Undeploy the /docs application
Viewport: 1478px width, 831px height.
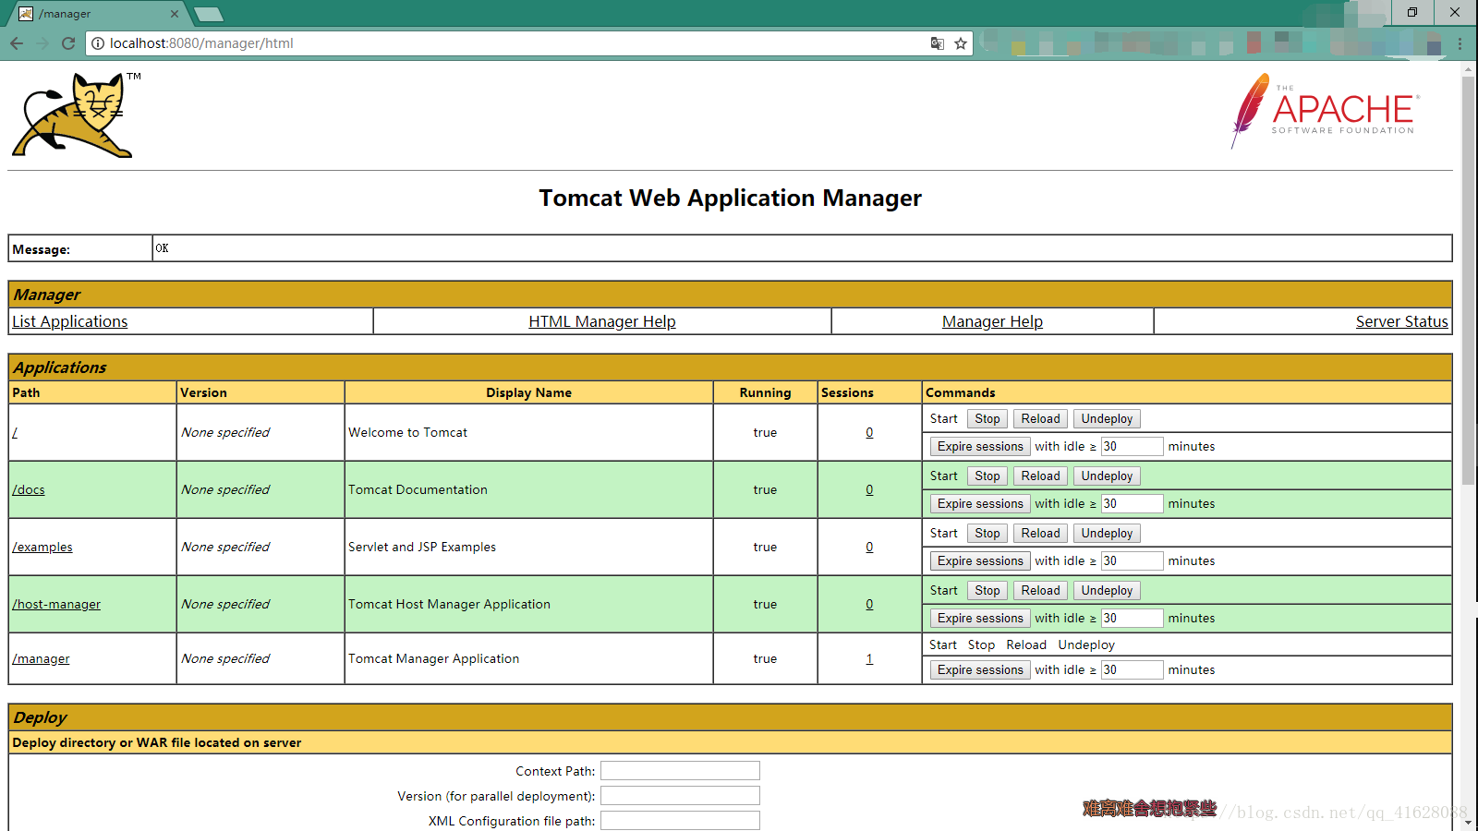coord(1107,476)
